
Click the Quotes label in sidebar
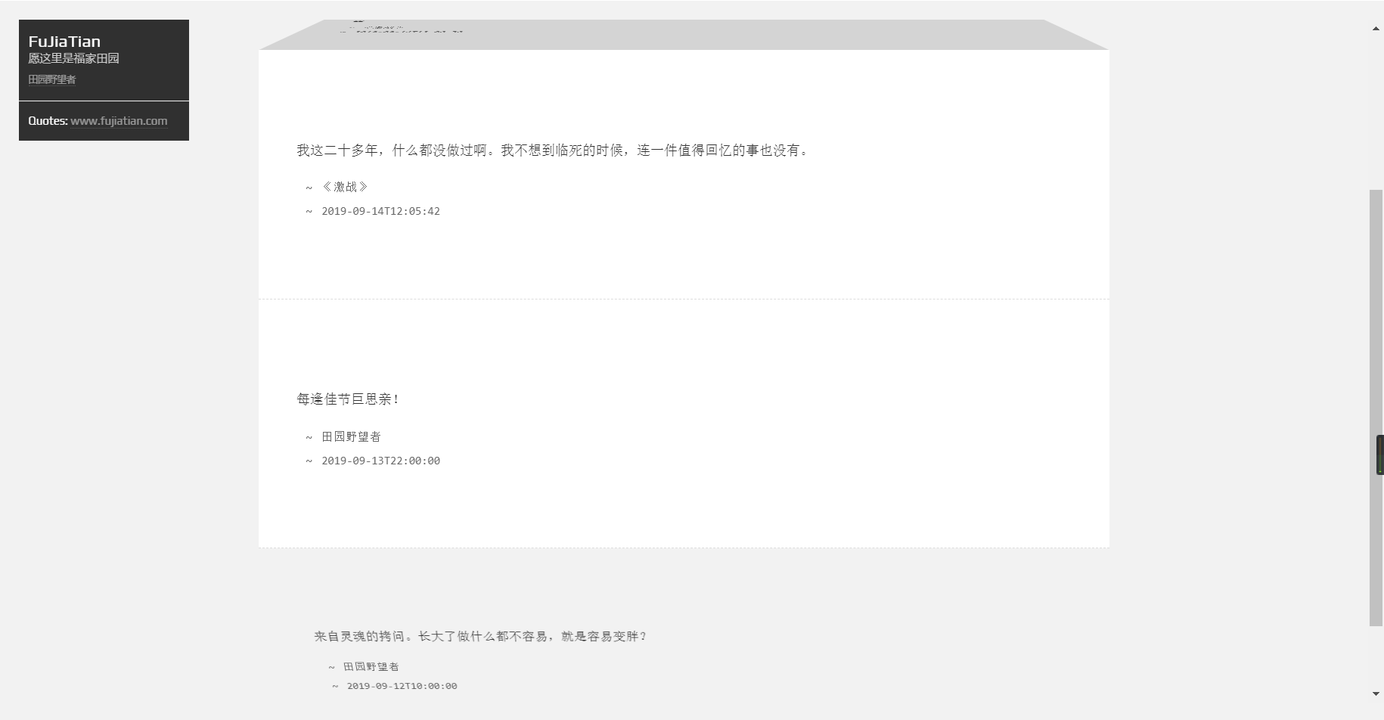[x=47, y=120]
